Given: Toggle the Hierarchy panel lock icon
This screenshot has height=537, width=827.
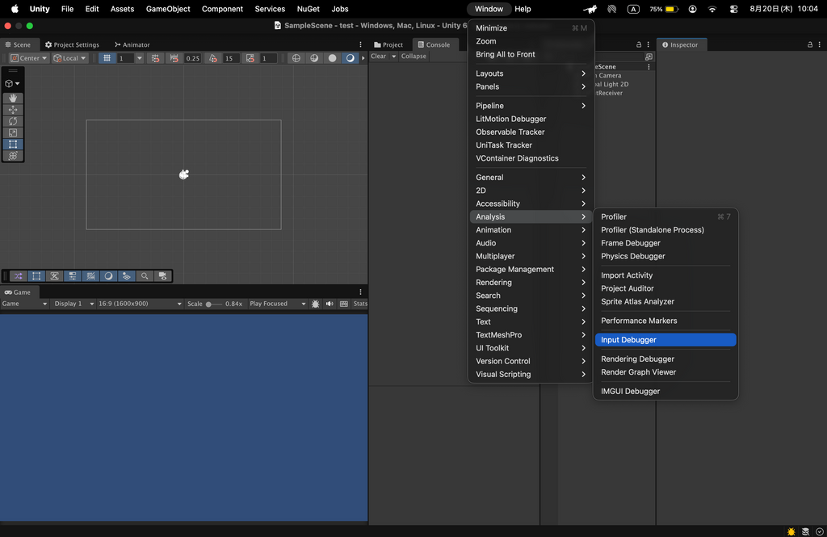Looking at the screenshot, I should pyautogui.click(x=639, y=45).
